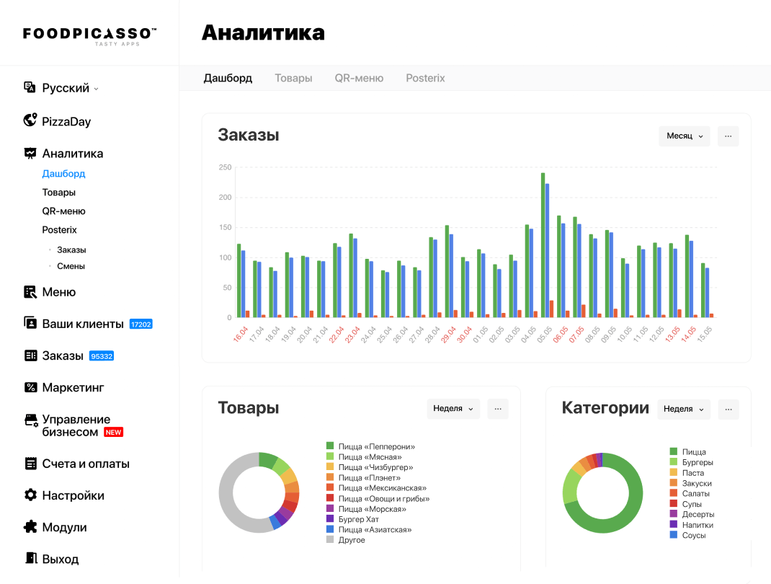Click the Маркетинг percent icon

pos(30,387)
